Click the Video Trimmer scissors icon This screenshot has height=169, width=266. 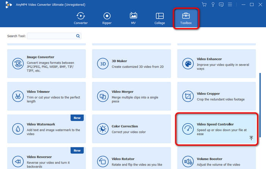pos(18,96)
